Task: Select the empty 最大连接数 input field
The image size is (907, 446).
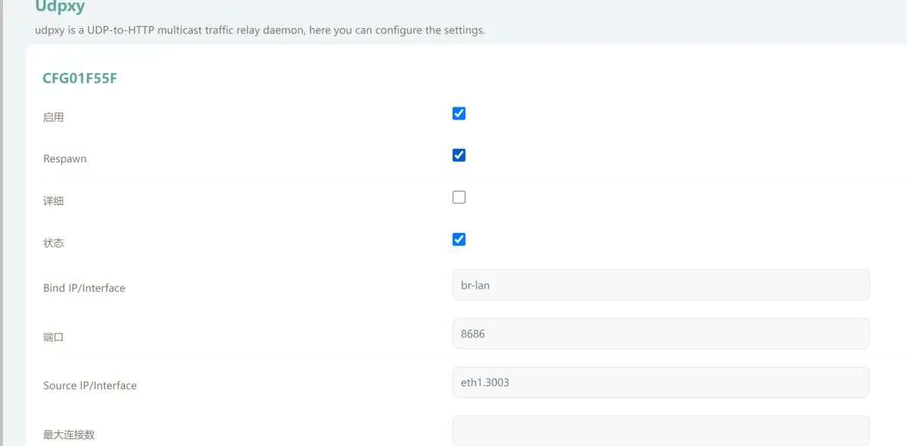Action: (x=661, y=431)
